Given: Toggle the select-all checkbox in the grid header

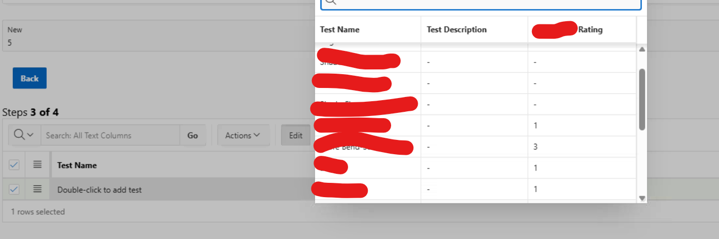Looking at the screenshot, I should click(14, 165).
